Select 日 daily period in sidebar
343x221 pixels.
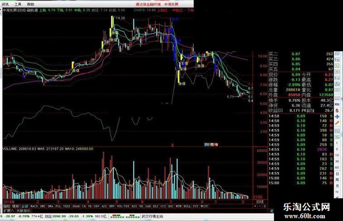tap(337, 173)
